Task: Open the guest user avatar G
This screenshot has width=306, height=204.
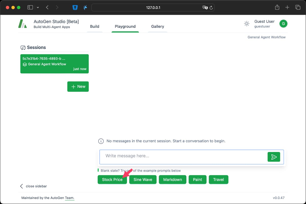Action: tap(283, 24)
